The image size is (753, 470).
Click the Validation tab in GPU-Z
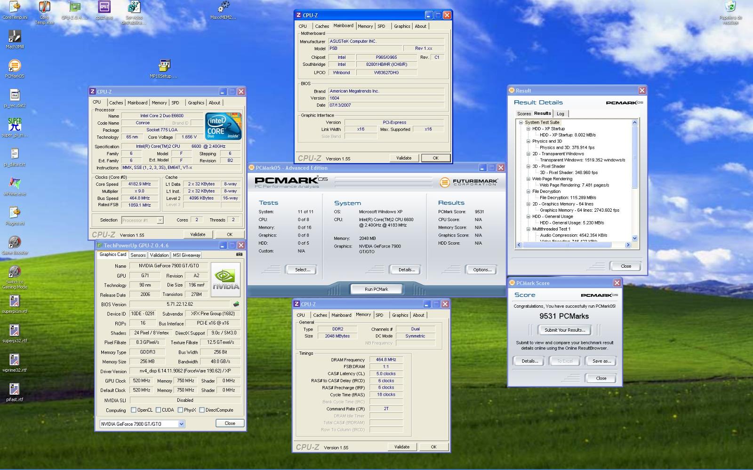click(x=159, y=255)
